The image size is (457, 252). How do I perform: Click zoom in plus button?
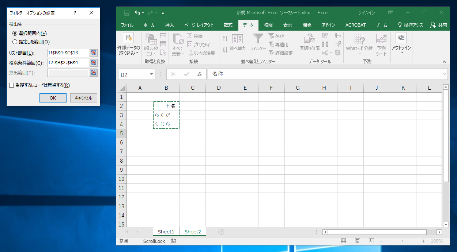pyautogui.click(x=423, y=241)
